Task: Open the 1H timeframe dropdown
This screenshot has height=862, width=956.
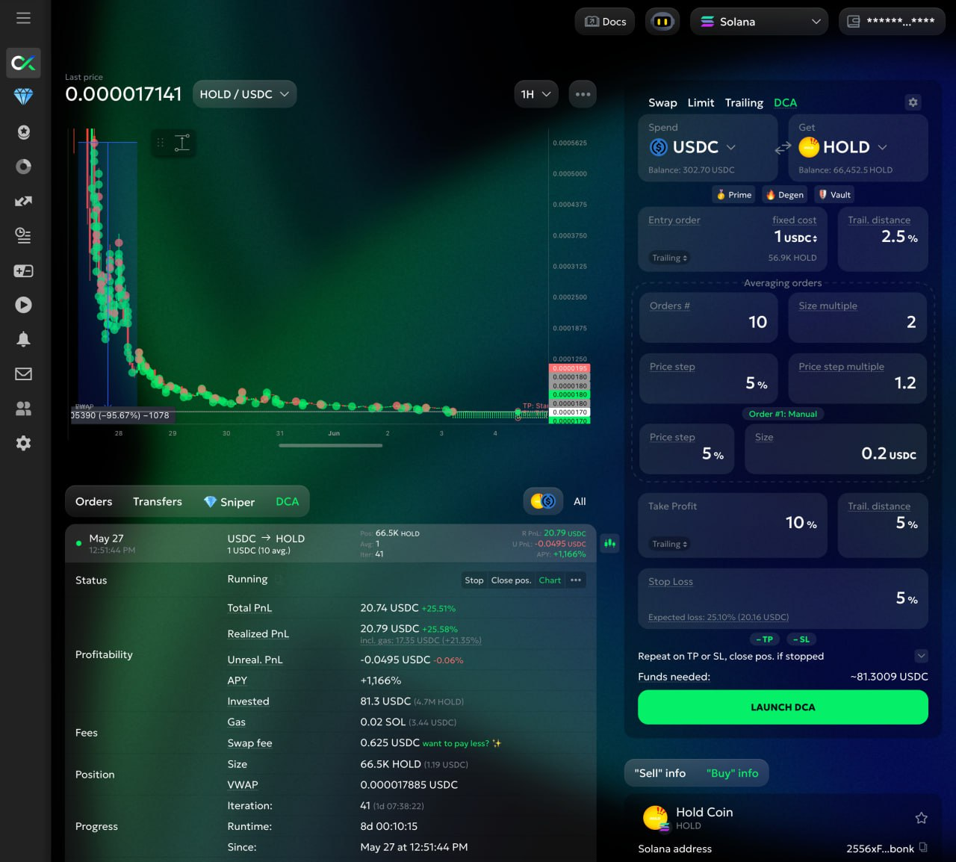Action: pyautogui.click(x=536, y=94)
